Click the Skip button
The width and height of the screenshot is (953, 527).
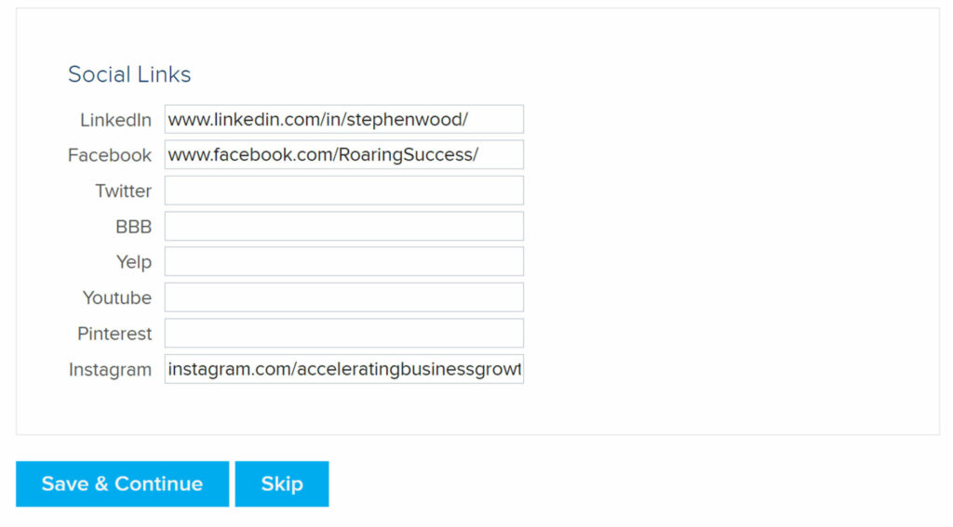pyautogui.click(x=282, y=484)
